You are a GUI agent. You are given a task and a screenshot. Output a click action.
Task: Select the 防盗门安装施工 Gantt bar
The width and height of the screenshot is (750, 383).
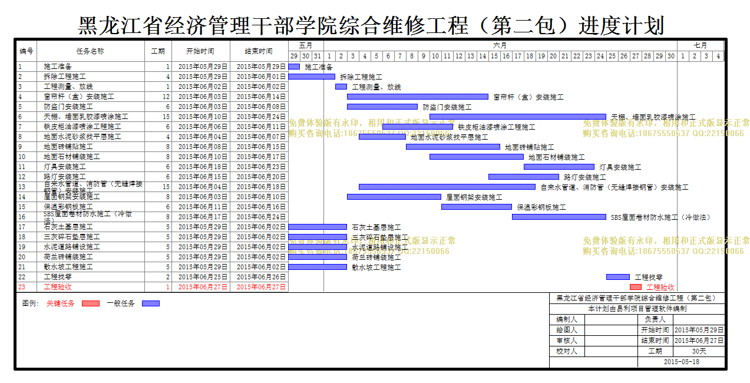[x=382, y=107]
